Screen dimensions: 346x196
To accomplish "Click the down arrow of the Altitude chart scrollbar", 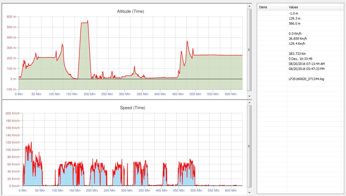I will coord(249,96).
